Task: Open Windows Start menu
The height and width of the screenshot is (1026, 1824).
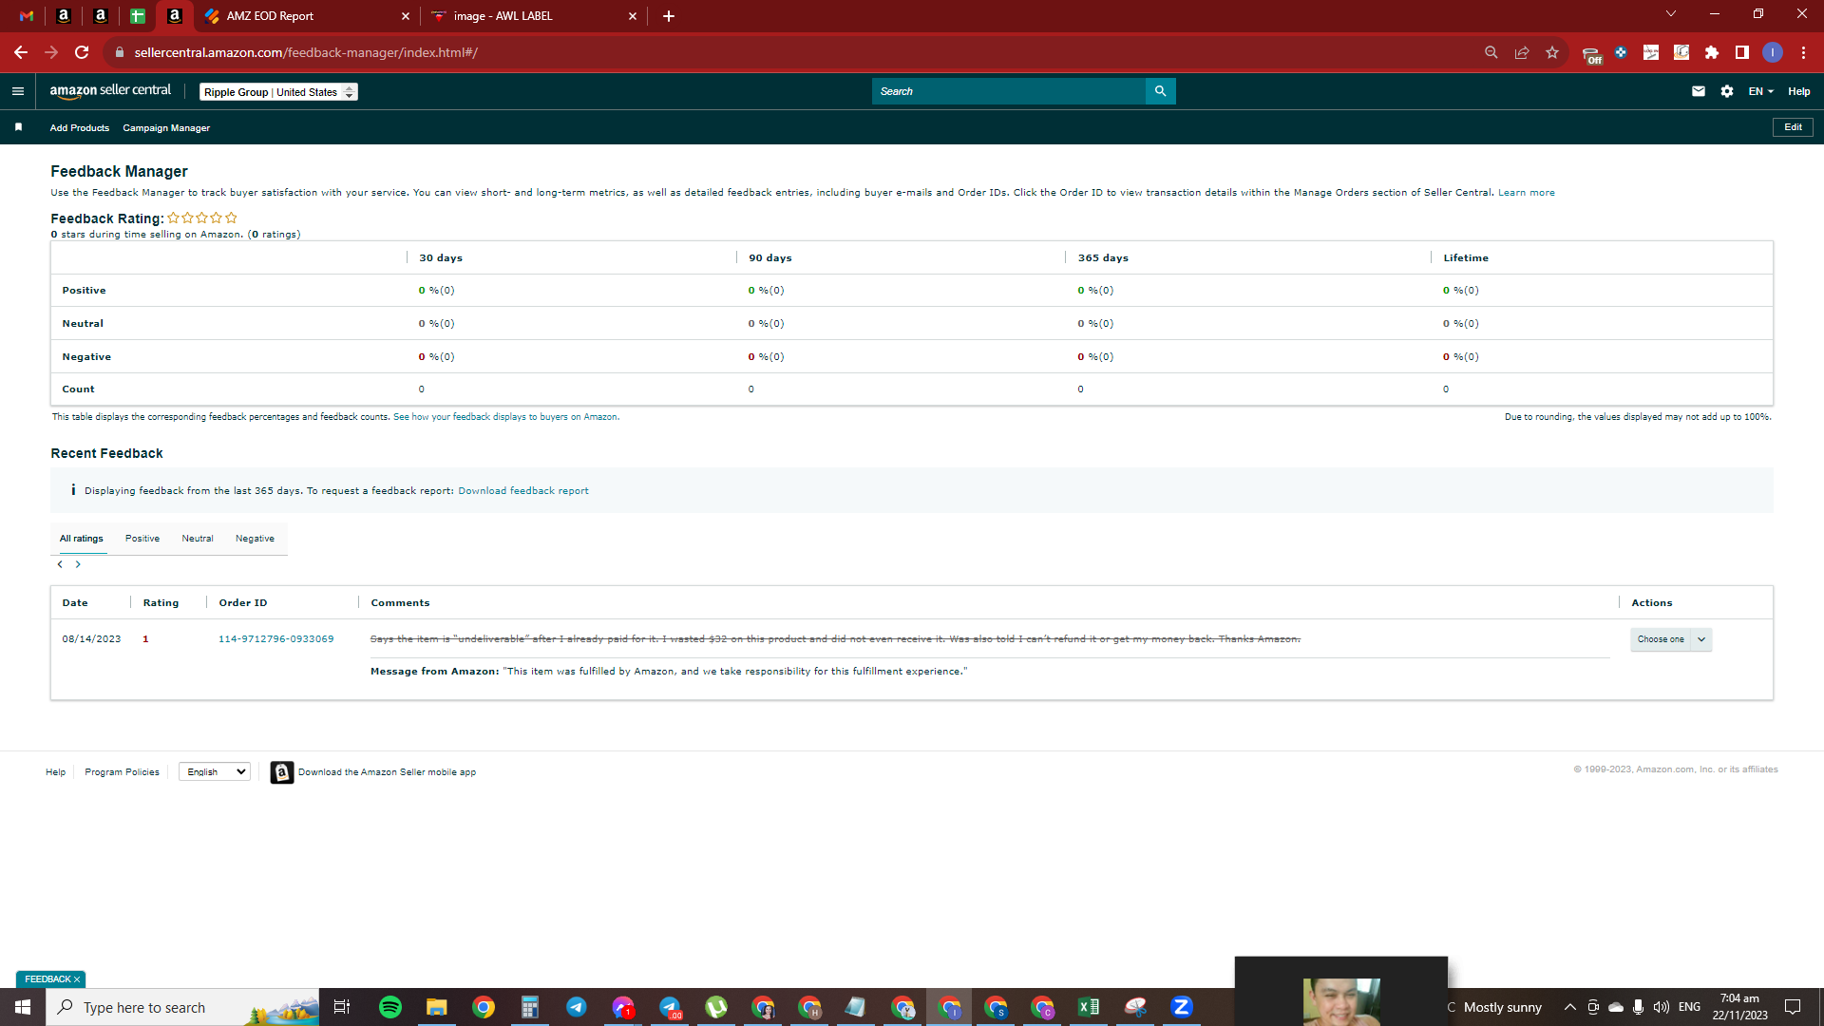Action: [x=23, y=1007]
